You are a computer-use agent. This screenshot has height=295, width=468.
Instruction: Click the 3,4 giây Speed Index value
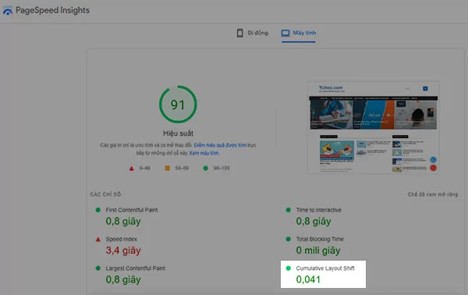pos(123,251)
